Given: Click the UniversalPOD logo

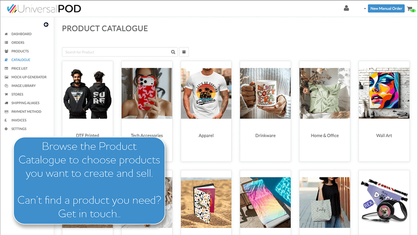Looking at the screenshot, I should pyautogui.click(x=44, y=9).
